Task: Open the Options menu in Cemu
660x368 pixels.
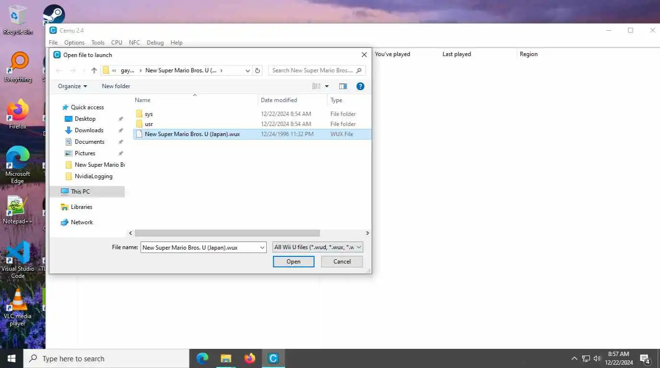Action: 74,43
